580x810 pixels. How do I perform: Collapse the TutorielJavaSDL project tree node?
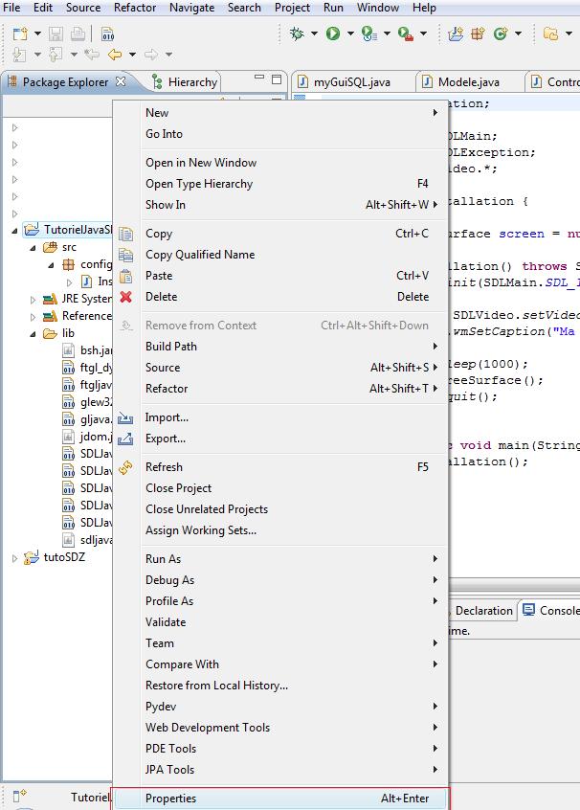tap(15, 231)
